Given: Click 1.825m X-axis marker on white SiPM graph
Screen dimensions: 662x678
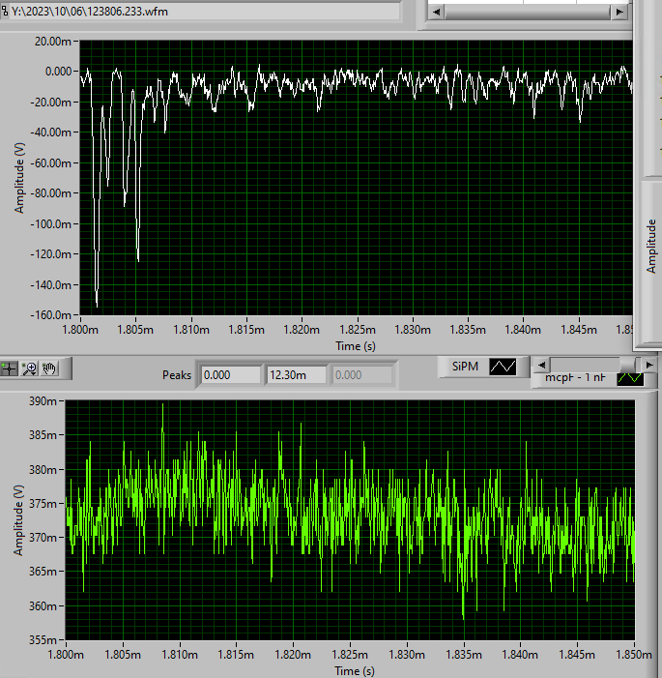Looking at the screenshot, I should [x=358, y=330].
